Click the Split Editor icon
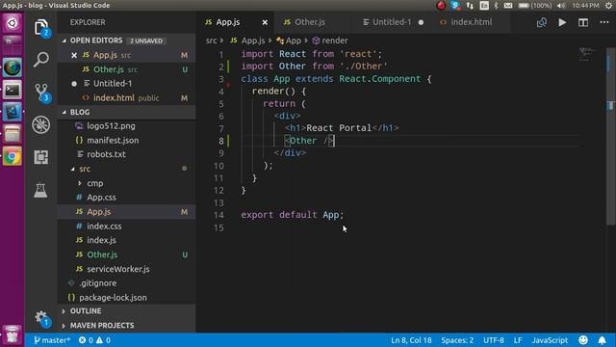616x347 pixels. [583, 22]
